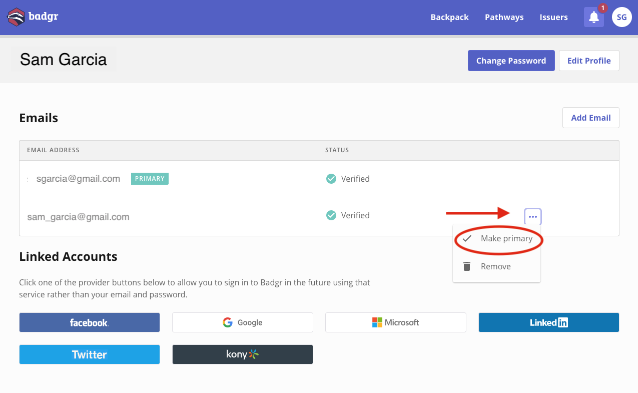Link account with Google
The image size is (638, 393).
[243, 322]
